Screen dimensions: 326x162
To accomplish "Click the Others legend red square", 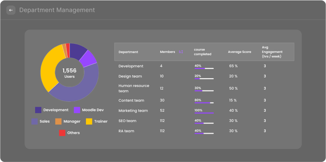I will tap(62, 133).
